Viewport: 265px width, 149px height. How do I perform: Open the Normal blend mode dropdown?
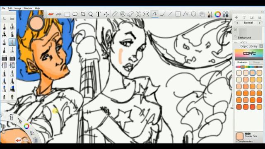click(248, 23)
